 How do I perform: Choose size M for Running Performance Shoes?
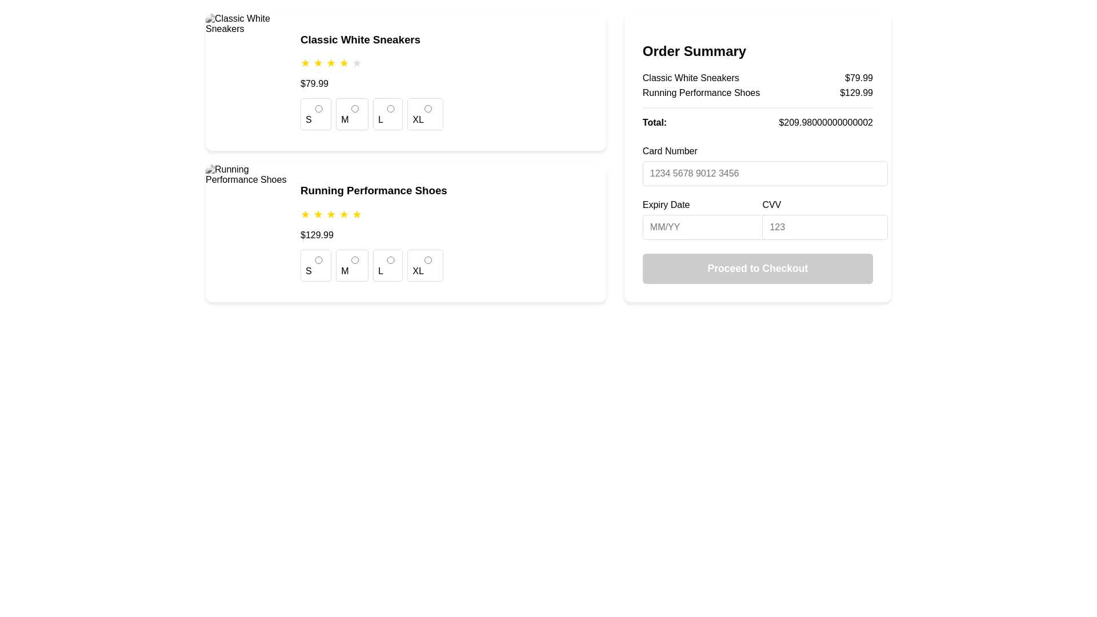355,260
